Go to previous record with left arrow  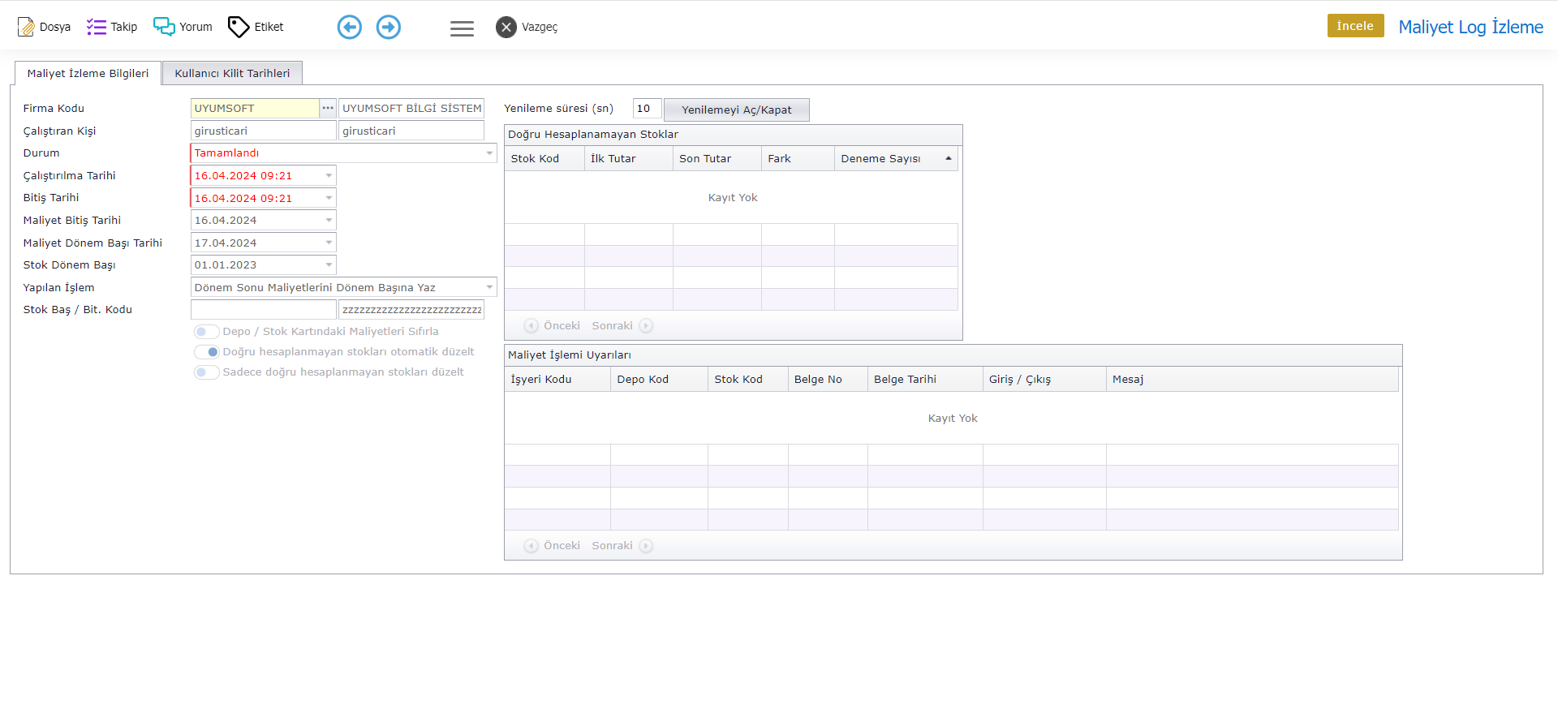point(350,27)
